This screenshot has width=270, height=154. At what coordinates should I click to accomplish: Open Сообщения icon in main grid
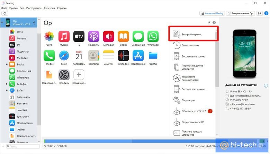(138, 36)
